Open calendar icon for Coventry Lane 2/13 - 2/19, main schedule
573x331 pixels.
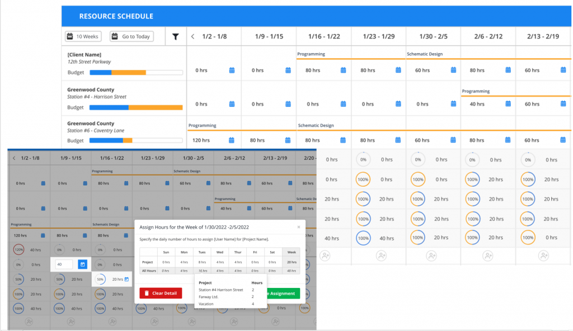tap(563, 140)
